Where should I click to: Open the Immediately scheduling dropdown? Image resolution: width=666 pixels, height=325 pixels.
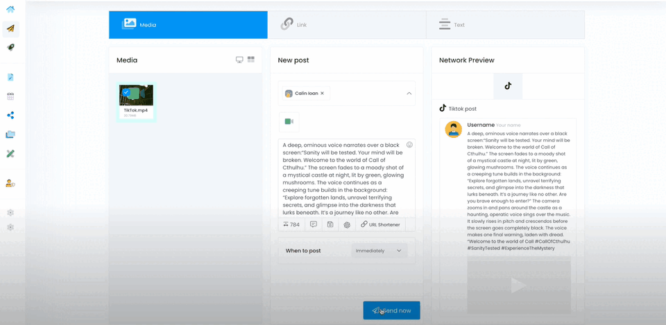click(378, 251)
